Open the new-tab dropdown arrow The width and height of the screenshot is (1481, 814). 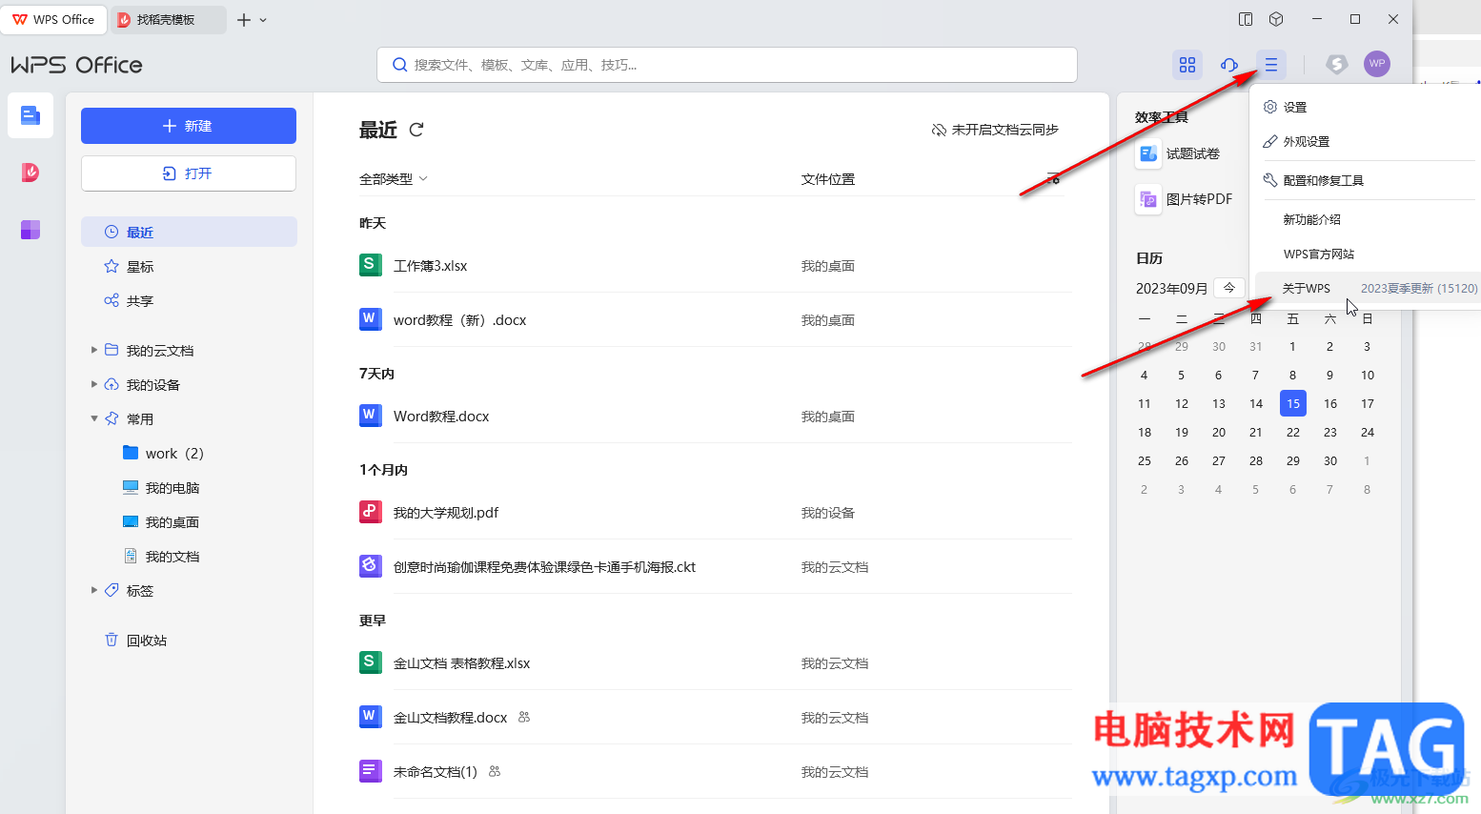coord(264,20)
